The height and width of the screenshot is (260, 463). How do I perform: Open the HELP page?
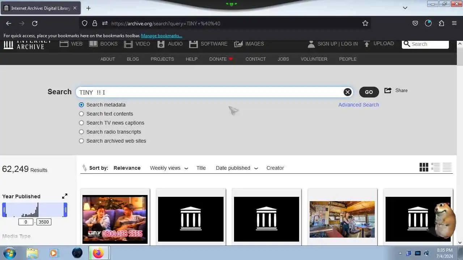(192, 59)
